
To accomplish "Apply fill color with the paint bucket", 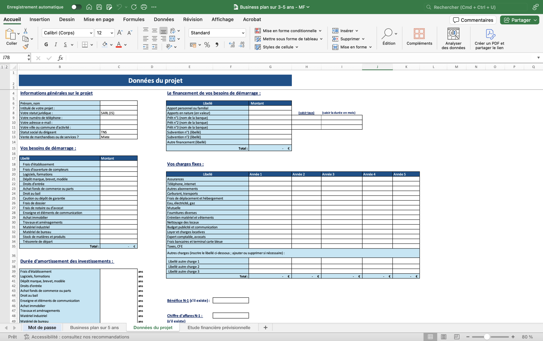I will pos(105,45).
